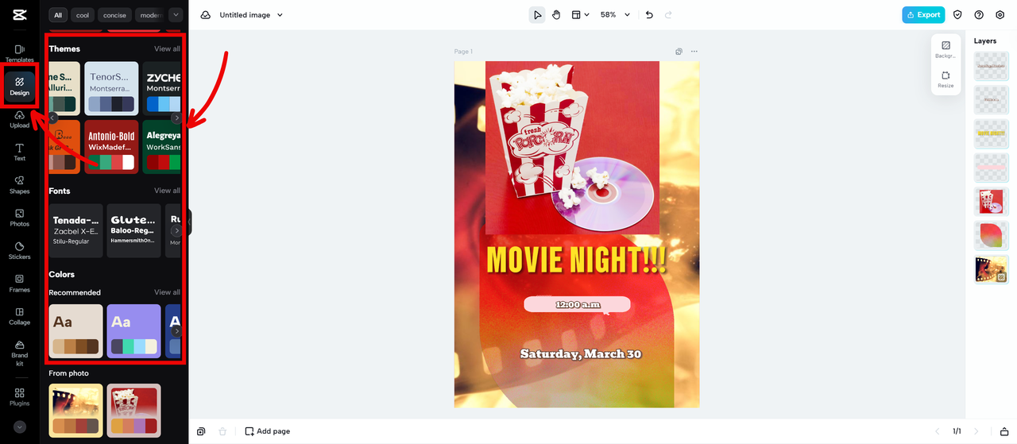Viewport: 1017px width, 444px height.
Task: Apply the Tenada Zacbel font pairing
Action: (76, 230)
